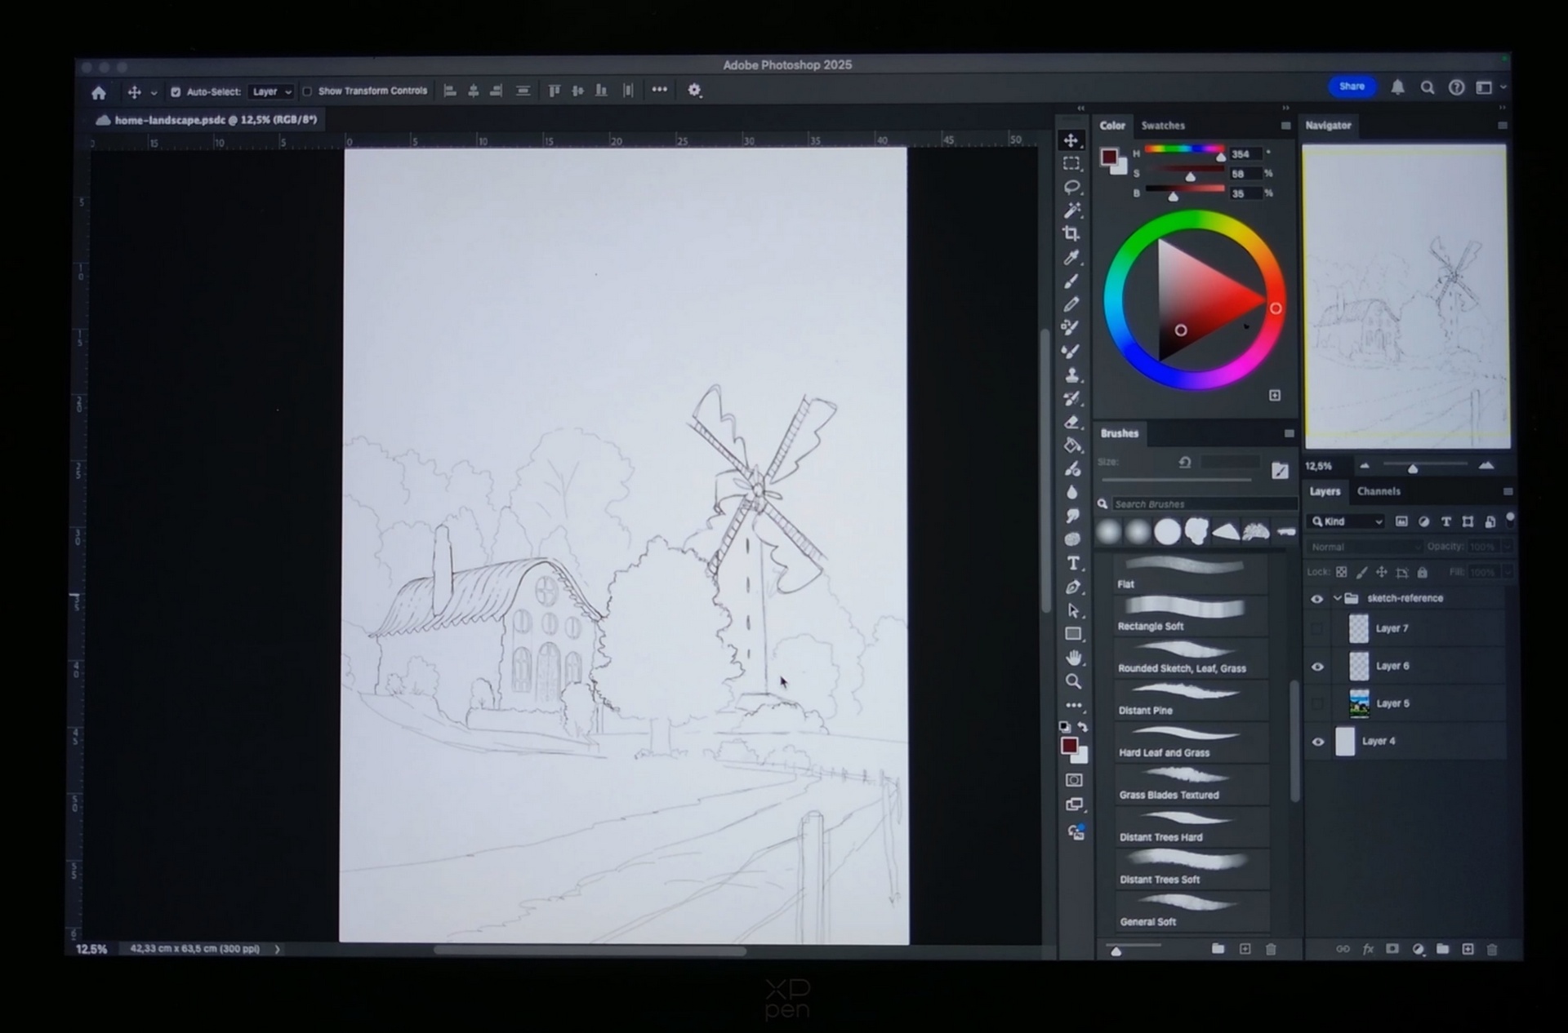
Task: Hide Layer 4 eye icon
Action: 1316,742
